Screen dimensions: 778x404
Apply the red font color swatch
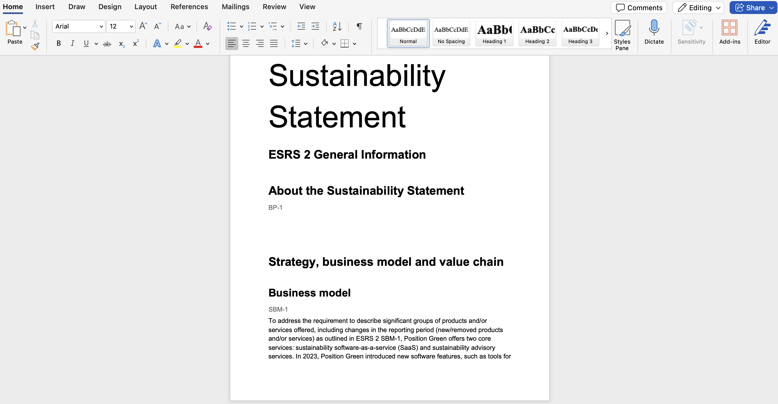(x=198, y=44)
